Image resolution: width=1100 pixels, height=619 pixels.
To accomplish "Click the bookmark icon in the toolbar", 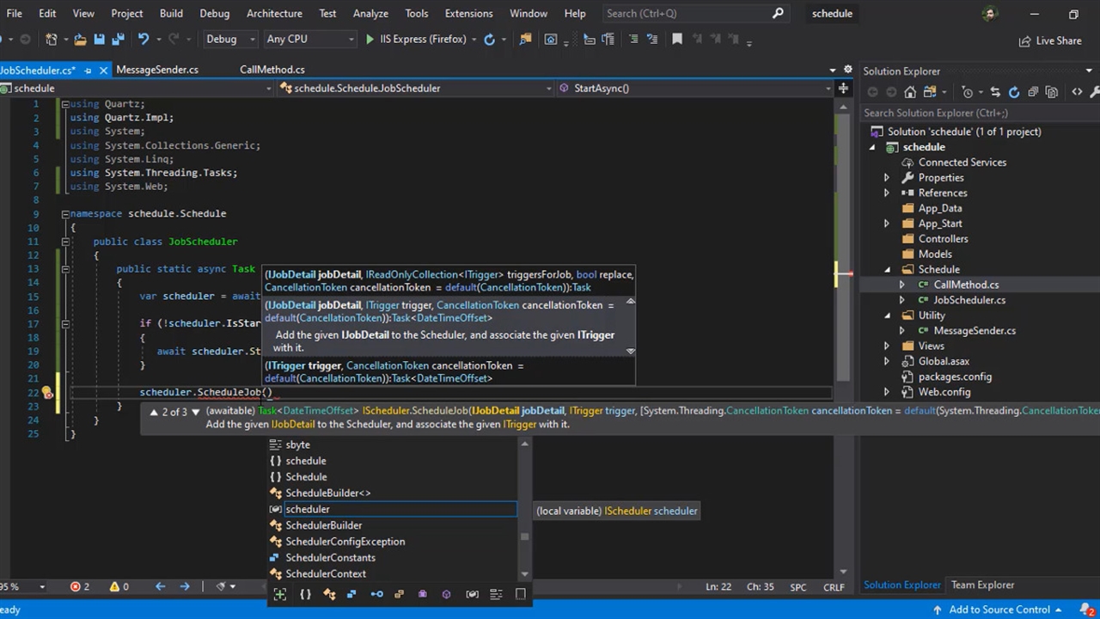I will [677, 40].
